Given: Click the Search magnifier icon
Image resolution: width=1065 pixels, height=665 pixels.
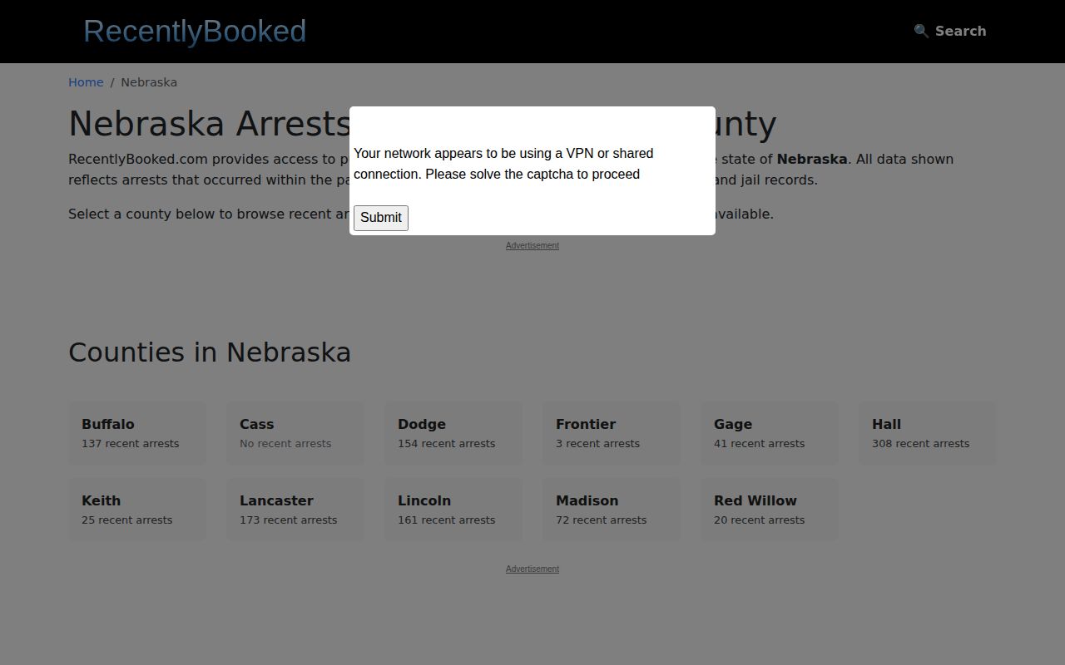Looking at the screenshot, I should [921, 31].
